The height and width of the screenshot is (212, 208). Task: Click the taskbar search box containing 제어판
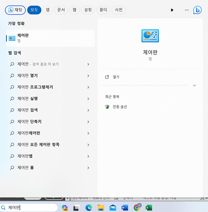click(x=29, y=208)
